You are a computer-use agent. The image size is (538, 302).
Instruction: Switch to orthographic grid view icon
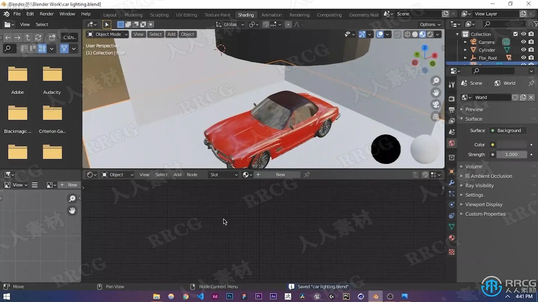pyautogui.click(x=436, y=116)
